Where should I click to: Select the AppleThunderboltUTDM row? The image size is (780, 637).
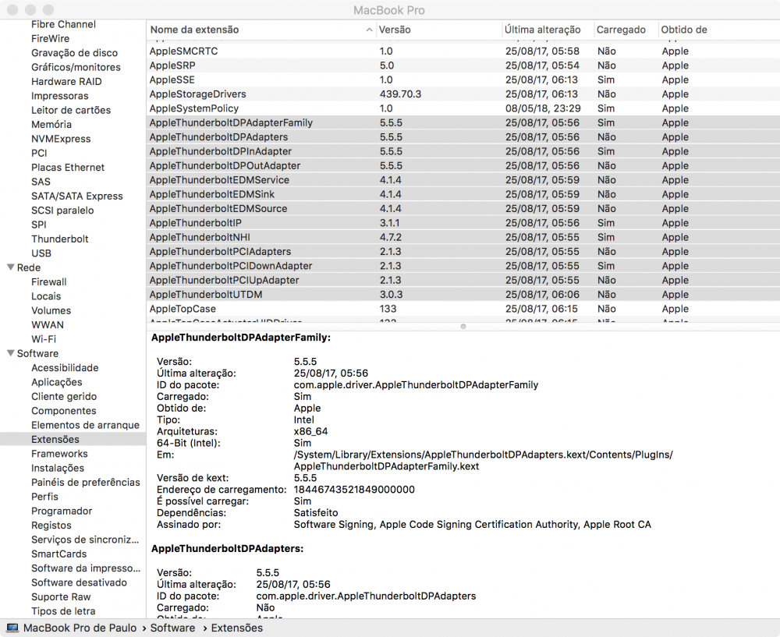[463, 295]
